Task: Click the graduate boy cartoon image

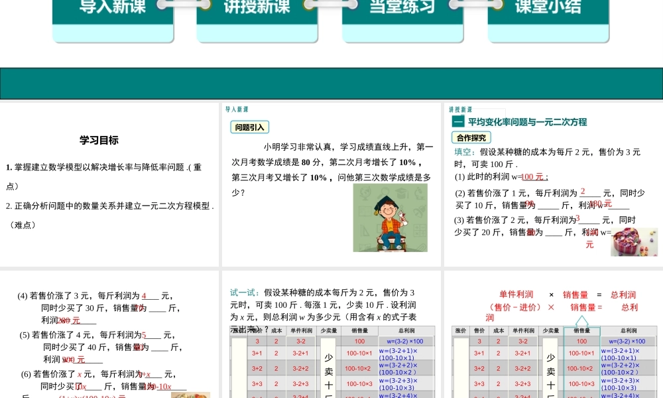Action: (x=391, y=218)
